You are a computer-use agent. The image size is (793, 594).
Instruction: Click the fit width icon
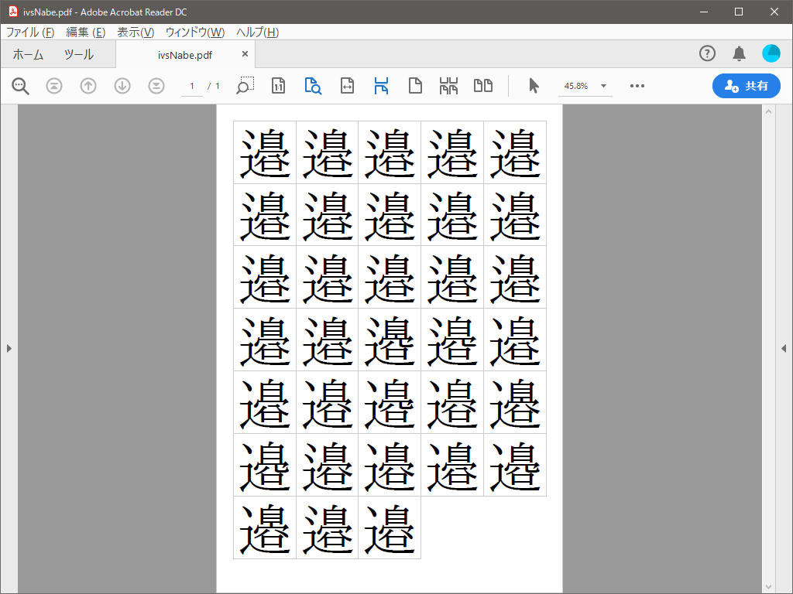click(347, 86)
